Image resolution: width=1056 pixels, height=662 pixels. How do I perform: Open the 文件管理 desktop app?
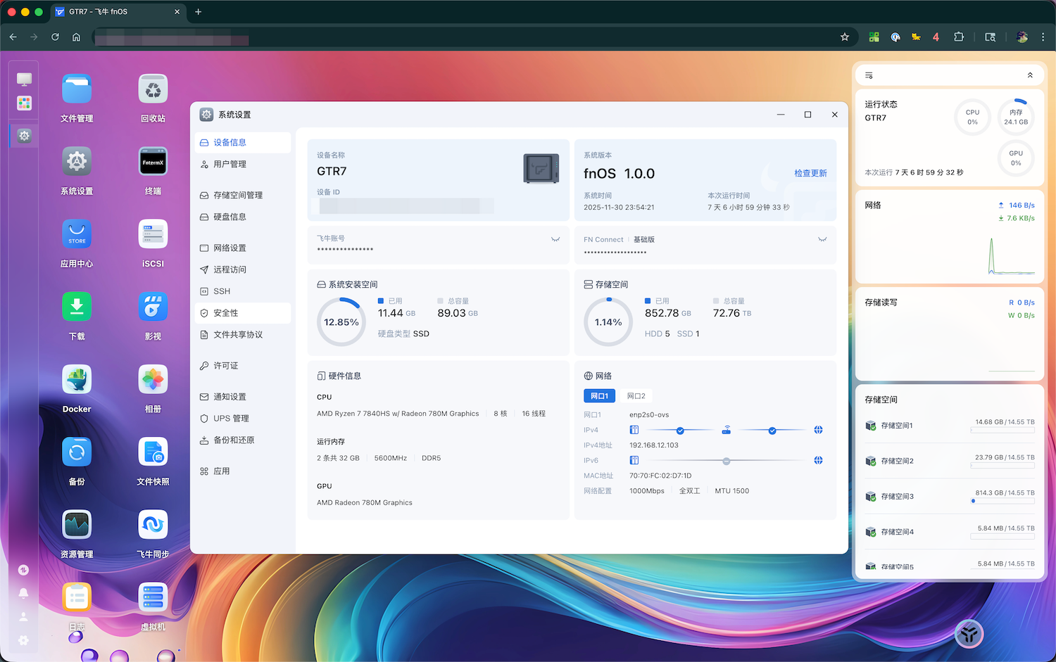tap(77, 89)
